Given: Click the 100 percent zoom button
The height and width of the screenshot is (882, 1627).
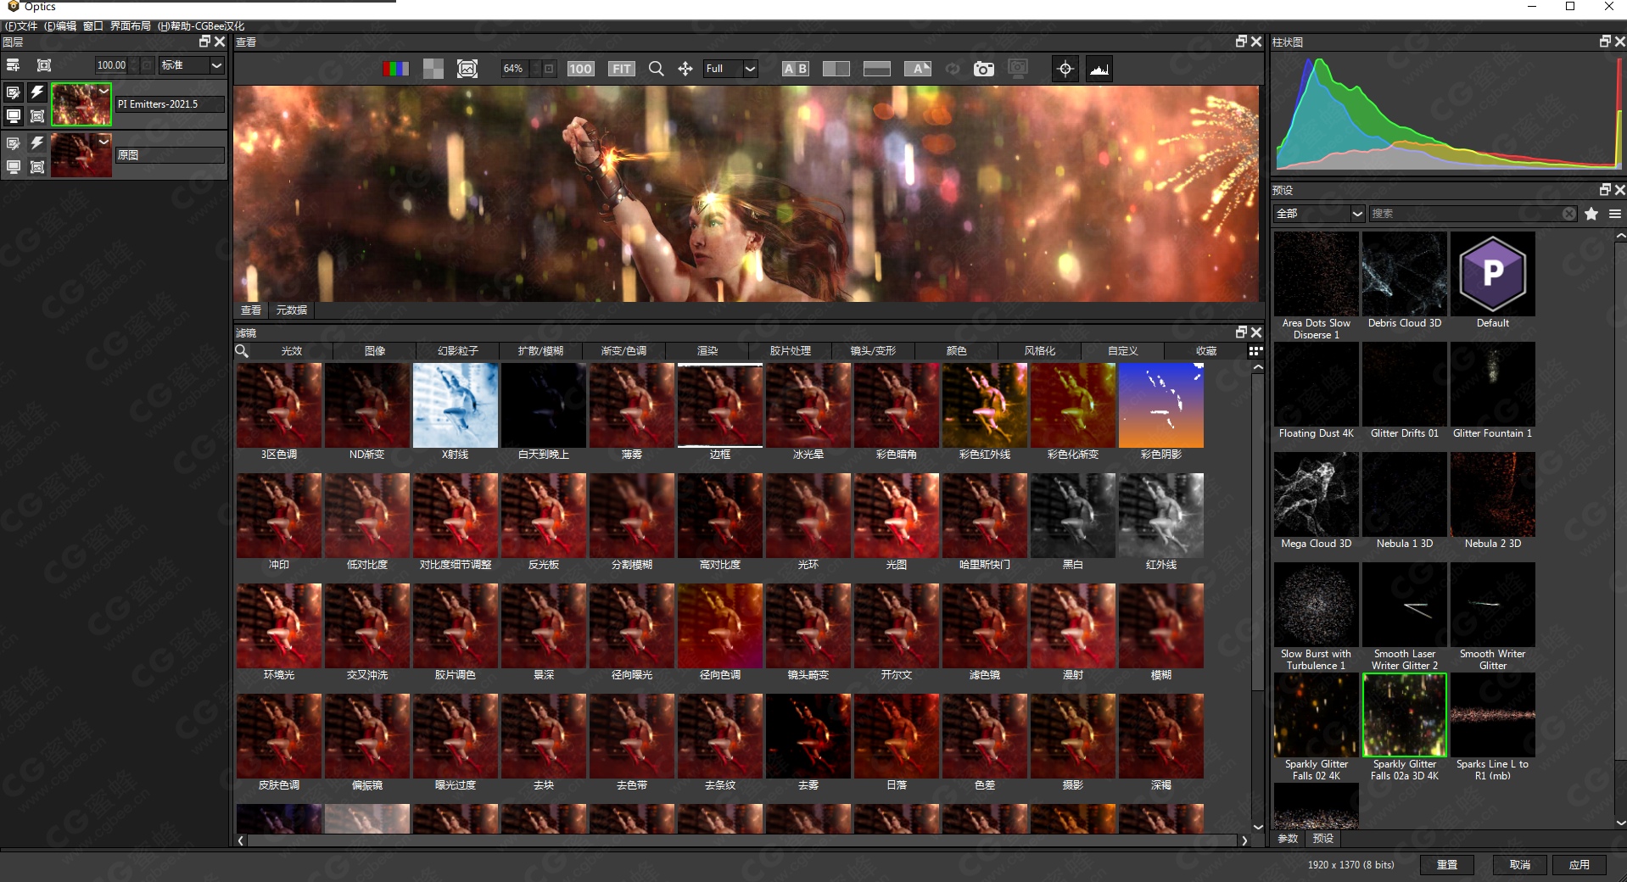Looking at the screenshot, I should point(580,69).
